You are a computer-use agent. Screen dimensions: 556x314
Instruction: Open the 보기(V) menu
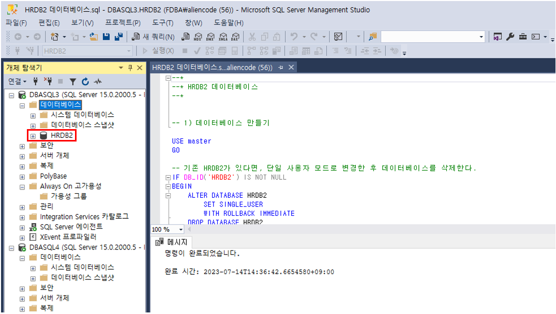point(82,23)
